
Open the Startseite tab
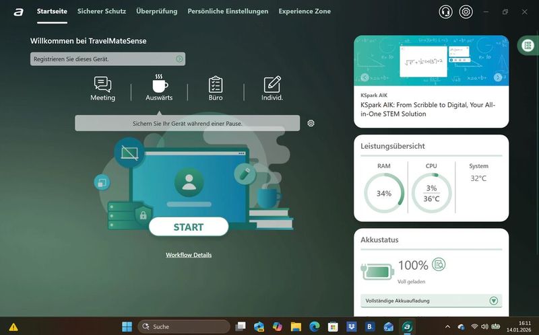tap(52, 11)
